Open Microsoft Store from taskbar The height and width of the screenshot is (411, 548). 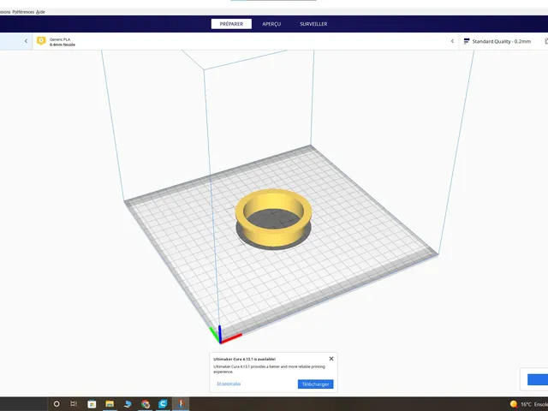pyautogui.click(x=92, y=404)
